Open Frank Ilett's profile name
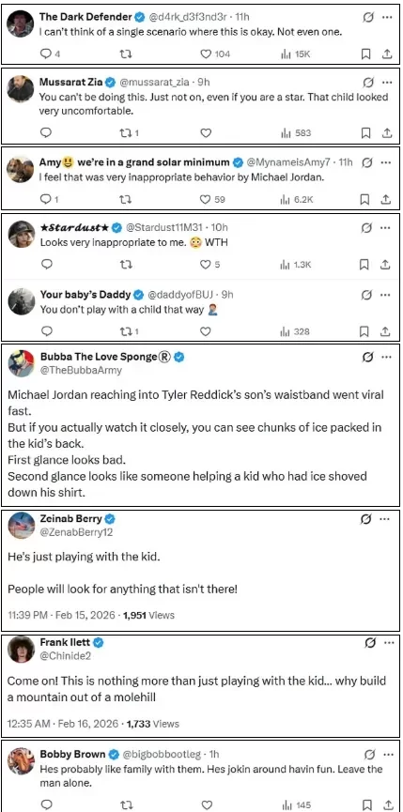The height and width of the screenshot is (812, 403). tap(65, 643)
